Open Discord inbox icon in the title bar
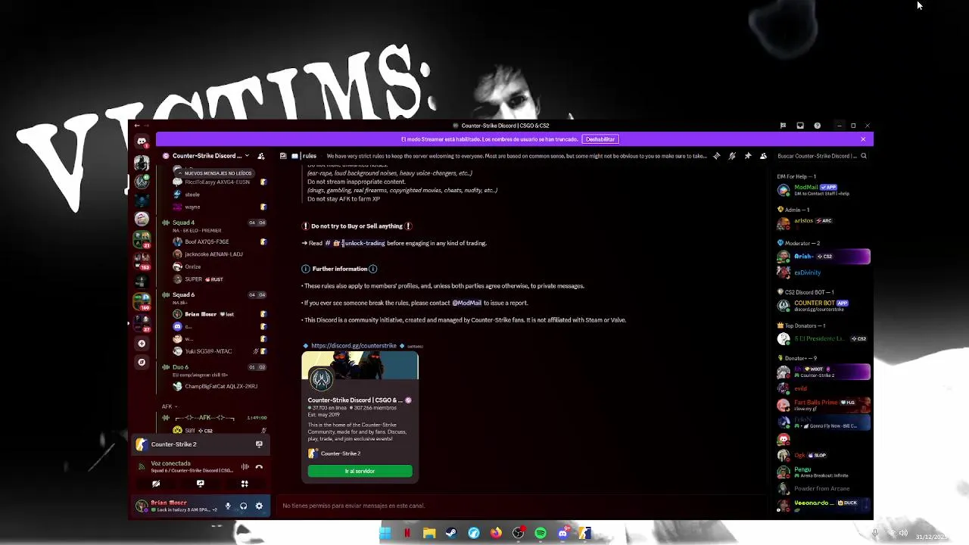 click(x=800, y=126)
